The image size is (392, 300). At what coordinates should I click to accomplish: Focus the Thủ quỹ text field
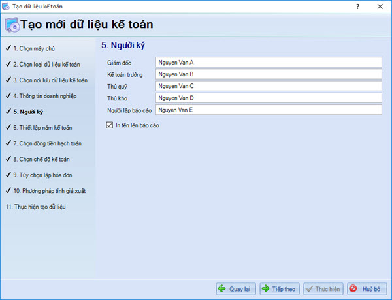pos(268,86)
